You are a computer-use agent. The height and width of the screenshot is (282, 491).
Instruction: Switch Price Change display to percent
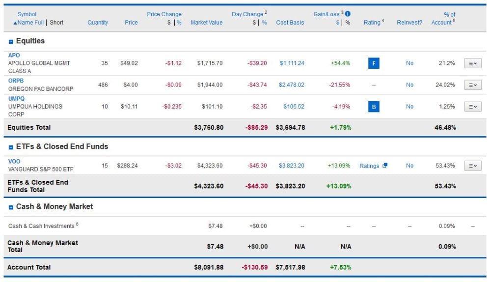click(x=179, y=23)
